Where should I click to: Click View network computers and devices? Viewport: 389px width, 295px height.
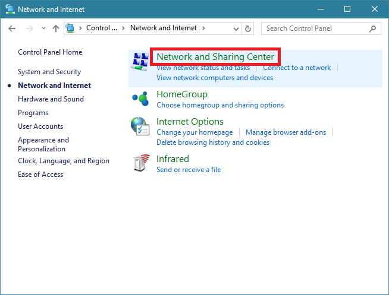click(215, 78)
